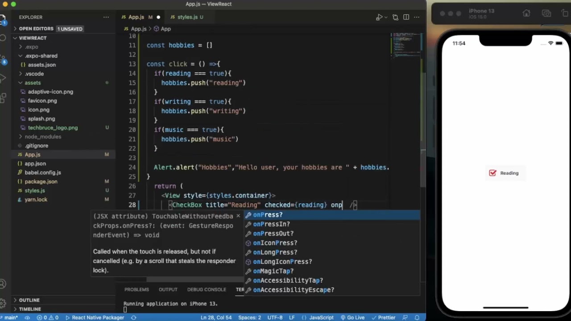Open the Problems panel tab
The width and height of the screenshot is (571, 321).
[x=137, y=289]
